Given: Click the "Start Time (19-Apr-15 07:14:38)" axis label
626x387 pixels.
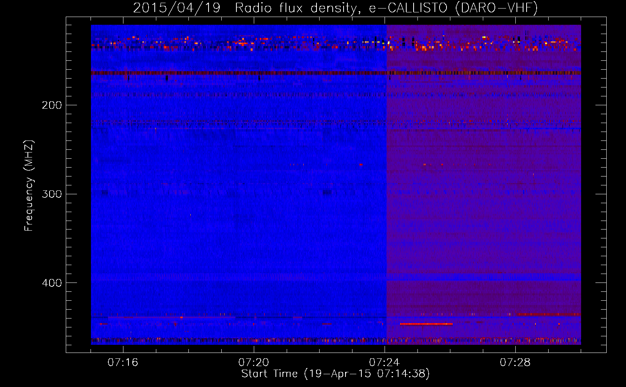Looking at the screenshot, I should (335, 374).
